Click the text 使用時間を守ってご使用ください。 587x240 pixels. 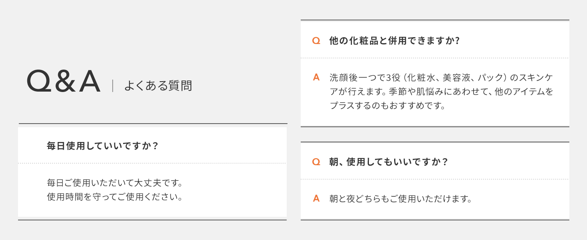point(115,197)
